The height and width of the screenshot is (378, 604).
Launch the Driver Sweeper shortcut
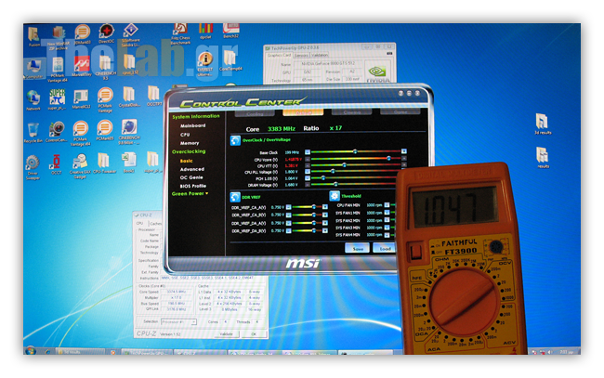(33, 163)
